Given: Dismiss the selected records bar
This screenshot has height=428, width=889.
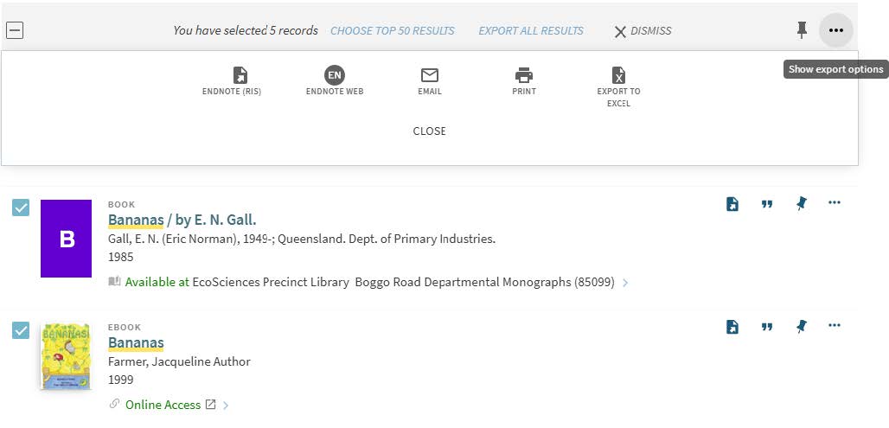Looking at the screenshot, I should [643, 31].
